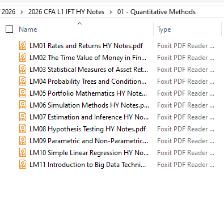Select file LM07 Estimation and Inference HY No...
The width and height of the screenshot is (224, 214).
[x=89, y=117]
